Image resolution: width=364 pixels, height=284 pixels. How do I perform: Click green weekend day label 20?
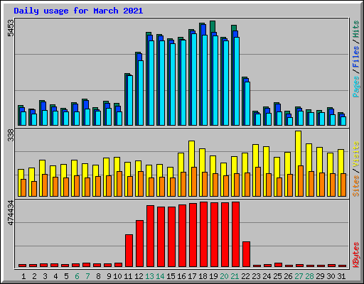224,276
